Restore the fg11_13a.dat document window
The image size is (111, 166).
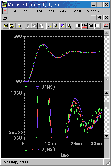coord(100,18)
